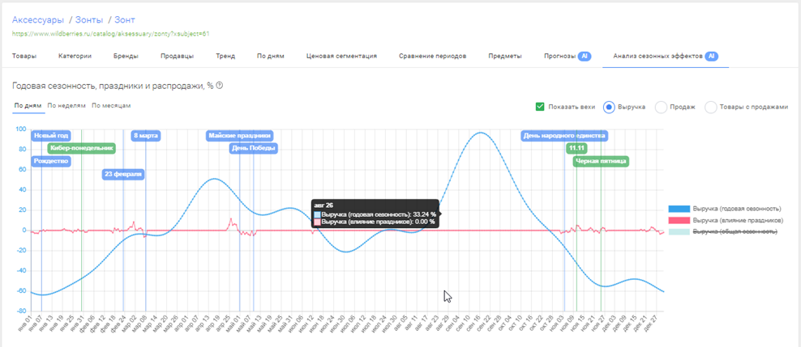The height and width of the screenshot is (347, 801).
Task: Click the День народного единства milestone
Action: [x=564, y=136]
